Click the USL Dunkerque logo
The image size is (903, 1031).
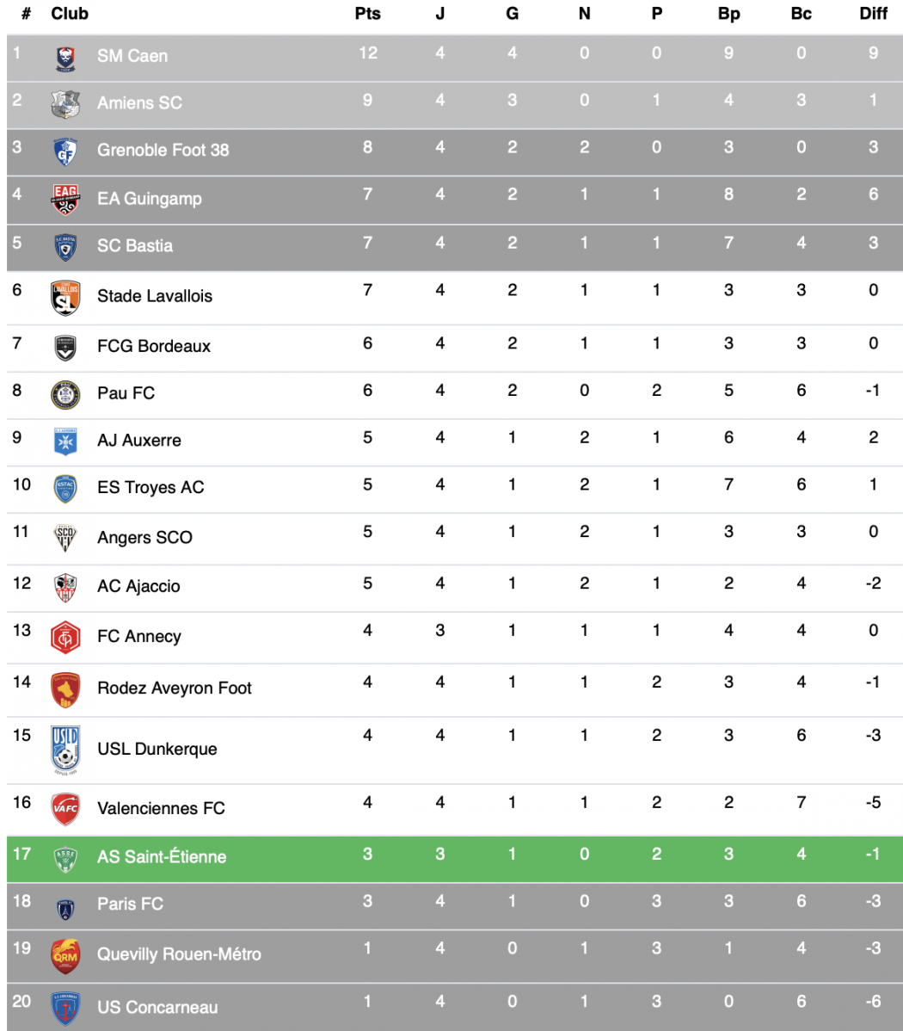point(65,750)
